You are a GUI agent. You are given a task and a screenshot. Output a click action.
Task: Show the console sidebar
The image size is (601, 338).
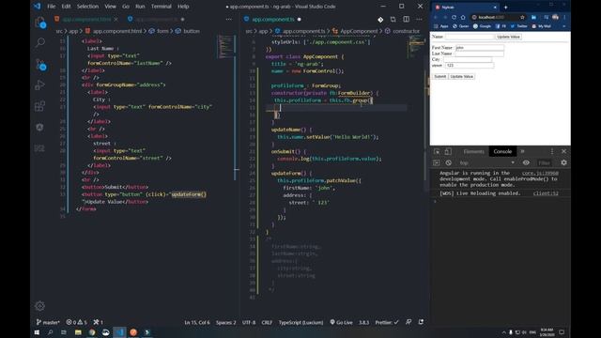pyautogui.click(x=436, y=162)
